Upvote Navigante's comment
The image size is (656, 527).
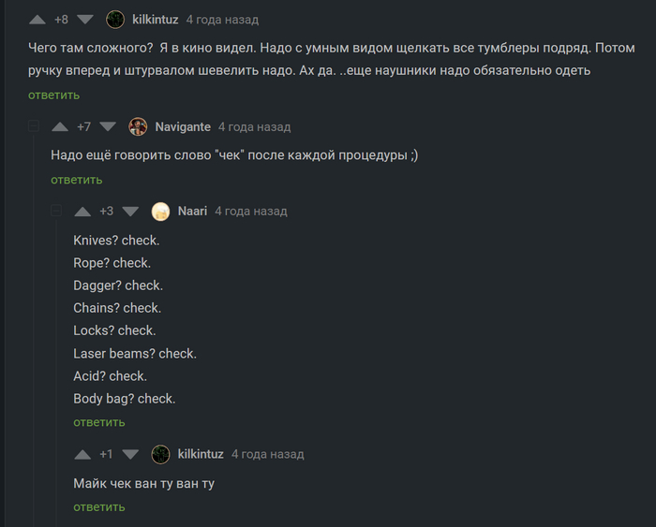[x=60, y=127]
